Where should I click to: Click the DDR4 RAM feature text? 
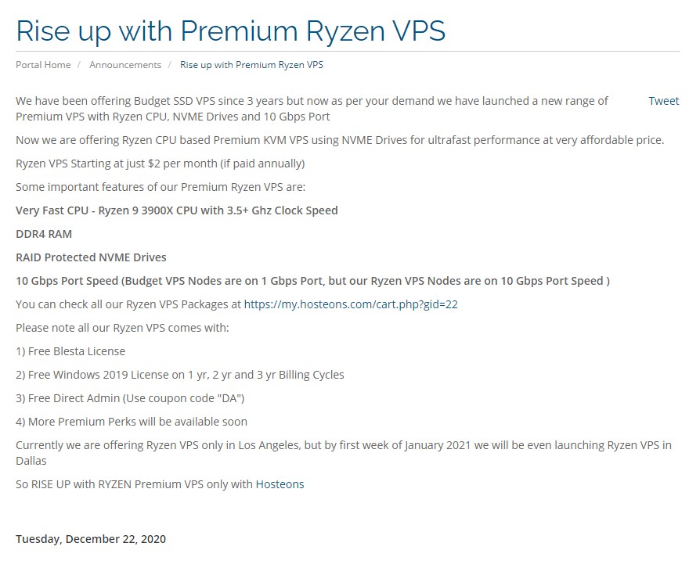pyautogui.click(x=44, y=233)
